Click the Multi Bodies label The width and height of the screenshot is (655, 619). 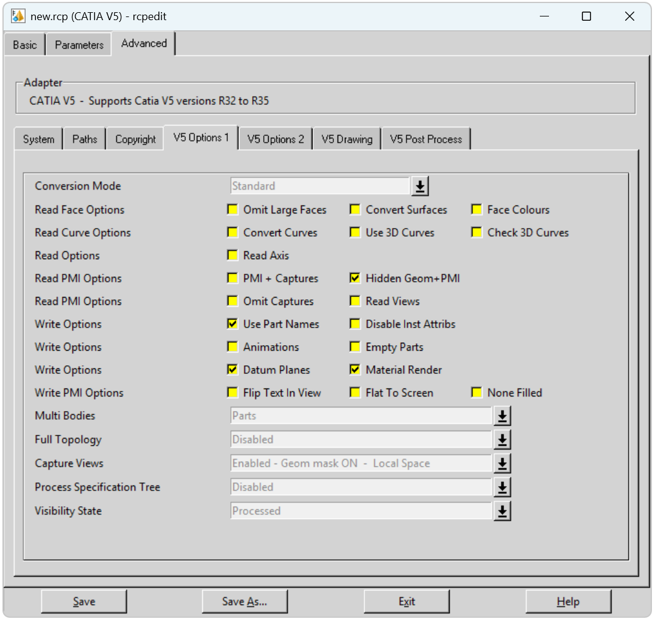tap(65, 416)
